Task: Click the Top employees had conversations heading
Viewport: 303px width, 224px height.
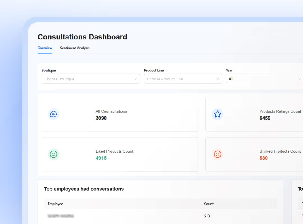Action: (x=84, y=189)
